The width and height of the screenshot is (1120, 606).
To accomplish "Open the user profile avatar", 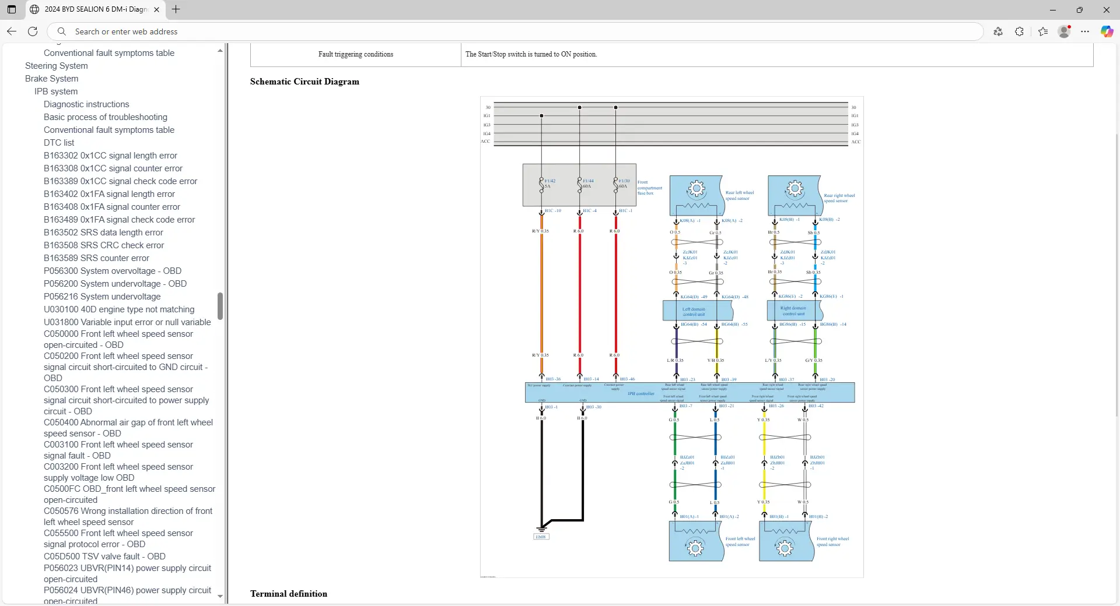I will 1064,31.
